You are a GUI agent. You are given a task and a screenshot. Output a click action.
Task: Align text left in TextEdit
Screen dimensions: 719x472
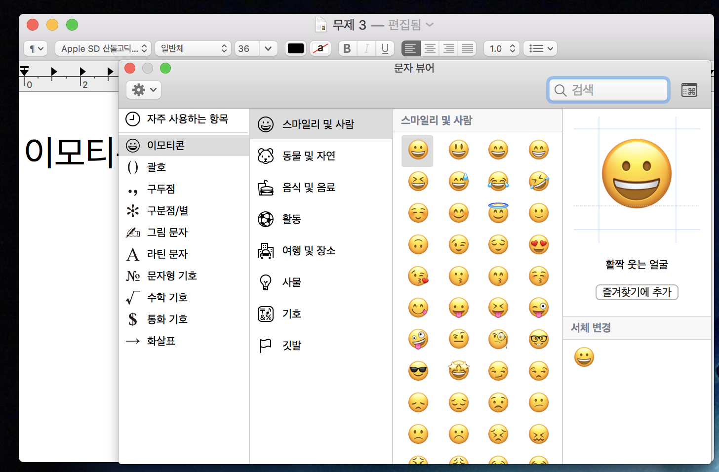[411, 48]
